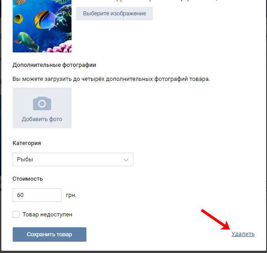267x253 pixels.
Task: Click the red arrow pointing to Удалить
Action: (216, 220)
